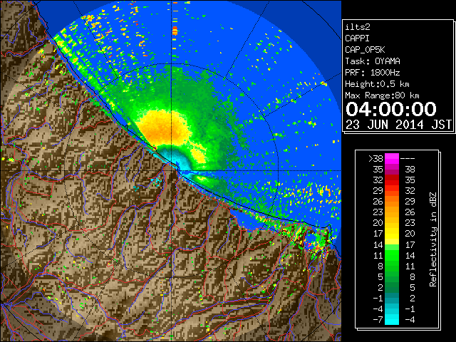Click the 'ilts2' label in info box
456x342 pixels.
[358, 27]
